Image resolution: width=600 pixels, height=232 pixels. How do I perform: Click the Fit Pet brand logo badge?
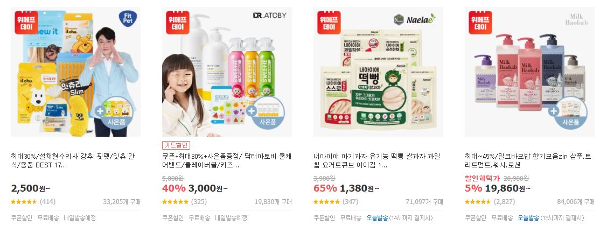[x=128, y=18]
